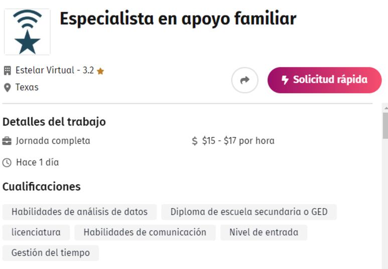Choose the Habilidades de comunicación chip
This screenshot has width=388, height=269.
145,232
